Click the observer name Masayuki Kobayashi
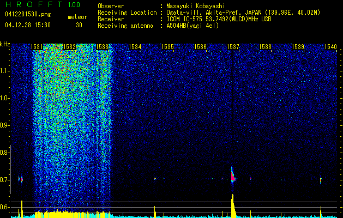343x218 pixels. pos(196,6)
